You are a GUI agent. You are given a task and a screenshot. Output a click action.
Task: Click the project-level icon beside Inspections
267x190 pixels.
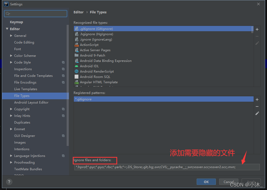tap(63, 69)
